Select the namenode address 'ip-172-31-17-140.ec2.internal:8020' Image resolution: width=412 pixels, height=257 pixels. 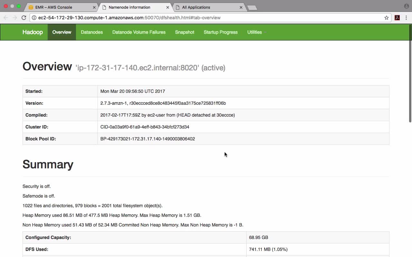[x=137, y=68]
